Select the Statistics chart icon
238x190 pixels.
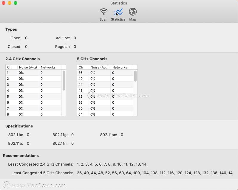pyautogui.click(x=118, y=12)
